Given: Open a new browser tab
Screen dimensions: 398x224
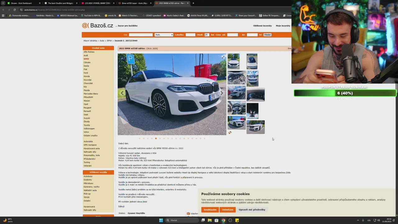Looking at the screenshot, I should click(193, 3).
